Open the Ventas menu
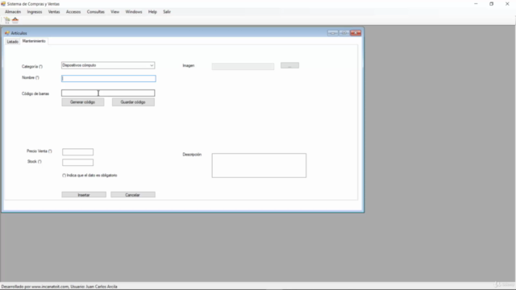516x290 pixels. [x=54, y=12]
